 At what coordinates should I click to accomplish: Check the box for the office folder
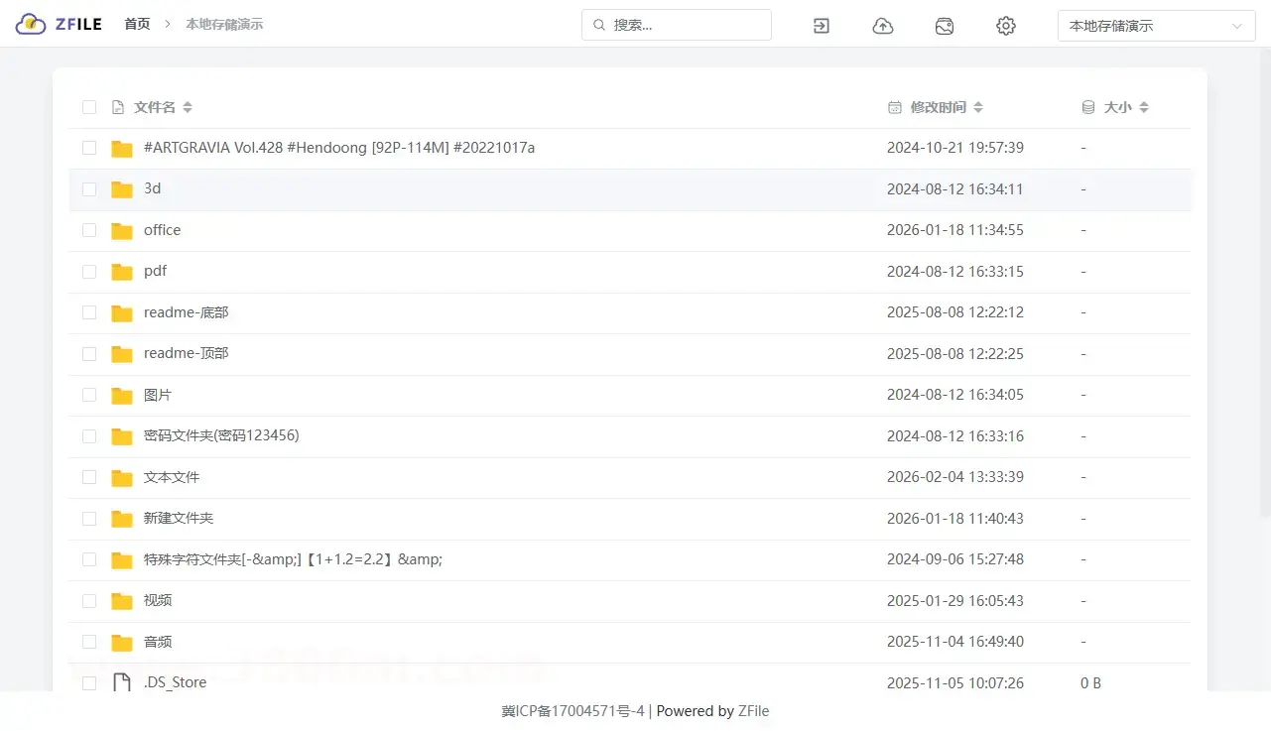pos(89,230)
